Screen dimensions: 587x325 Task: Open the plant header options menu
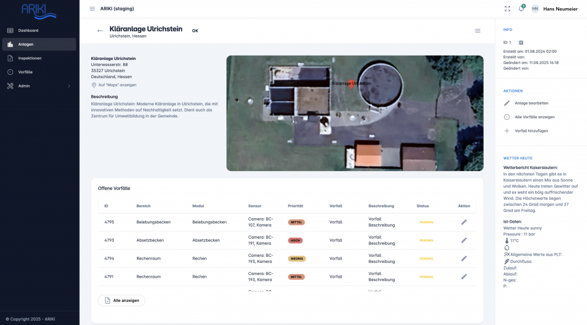(478, 31)
